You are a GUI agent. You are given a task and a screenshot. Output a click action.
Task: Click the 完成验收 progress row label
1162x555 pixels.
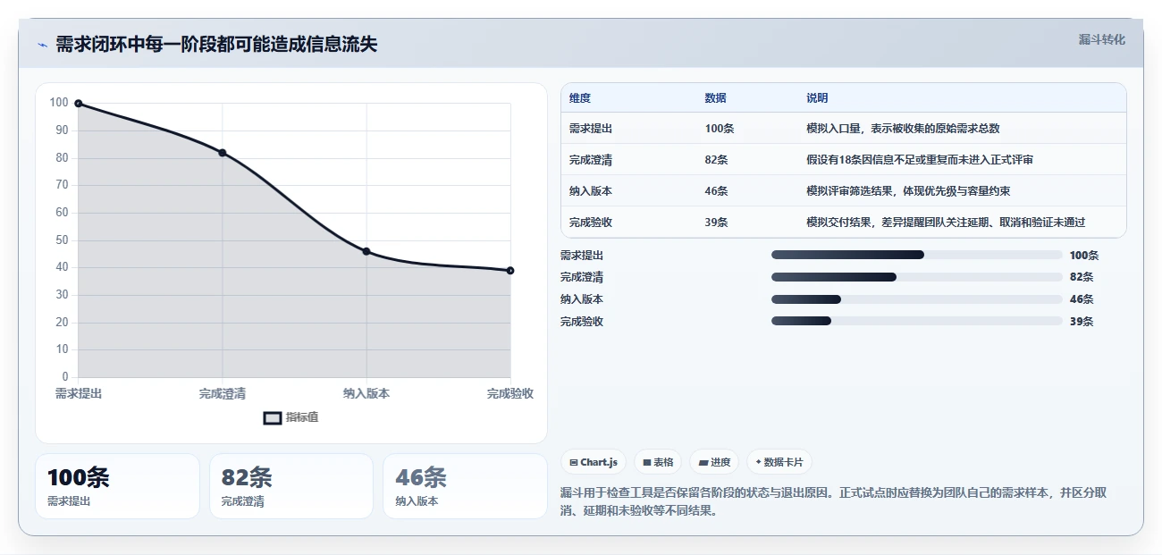pyautogui.click(x=582, y=322)
